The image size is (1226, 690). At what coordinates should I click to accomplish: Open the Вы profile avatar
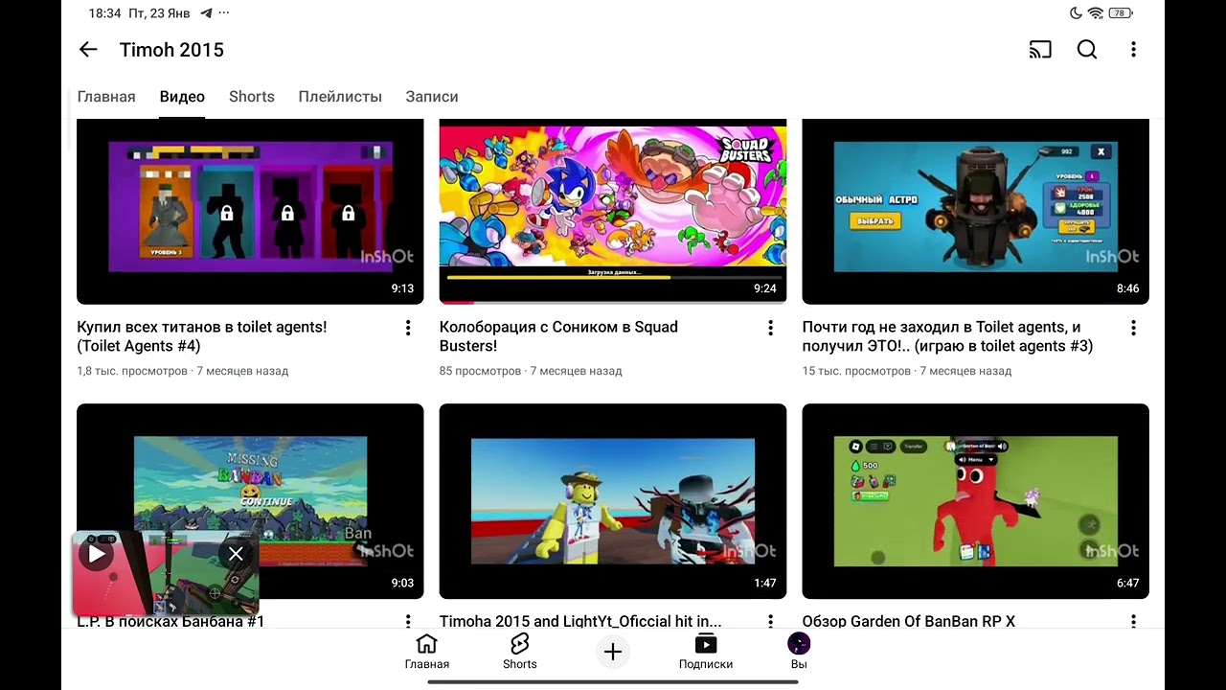(x=799, y=652)
